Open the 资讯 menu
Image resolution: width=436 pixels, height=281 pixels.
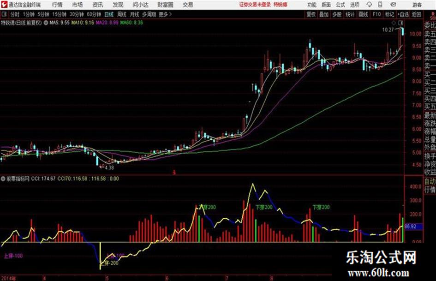point(98,5)
